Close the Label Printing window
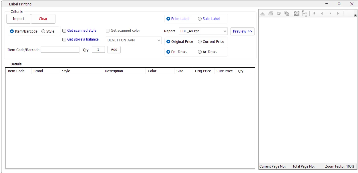The width and height of the screenshot is (358, 173). click(352, 4)
